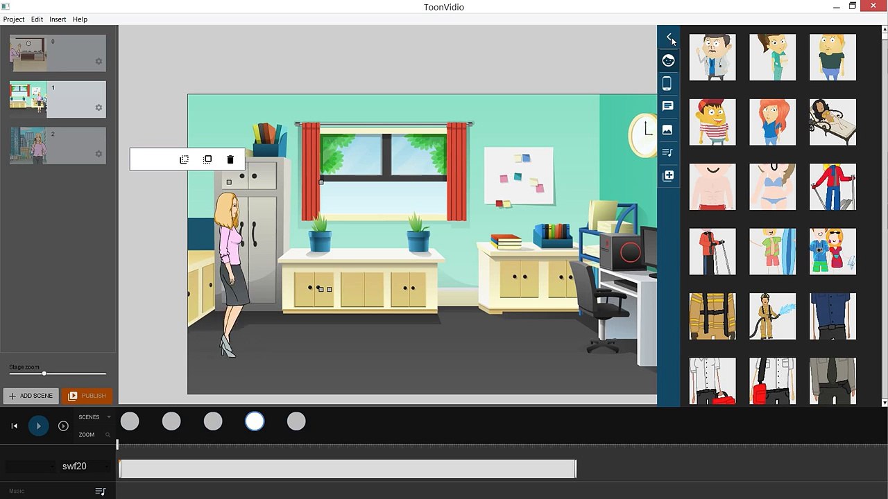Open the phone/props category icon
The width and height of the screenshot is (888, 499).
[x=667, y=84]
